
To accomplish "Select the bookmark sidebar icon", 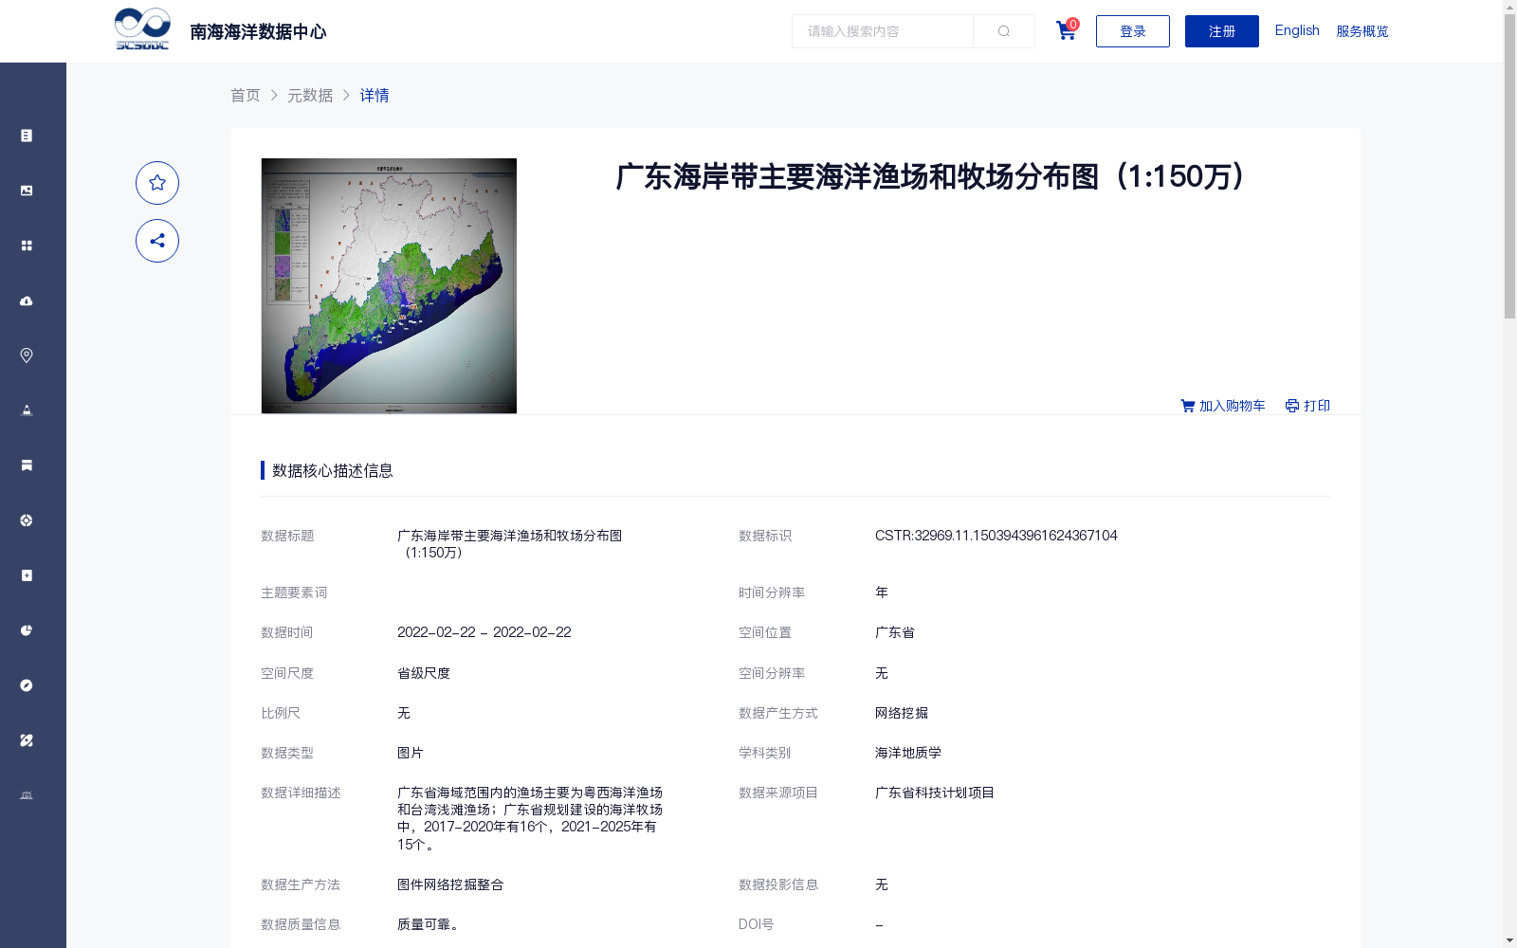I will click(x=26, y=465).
